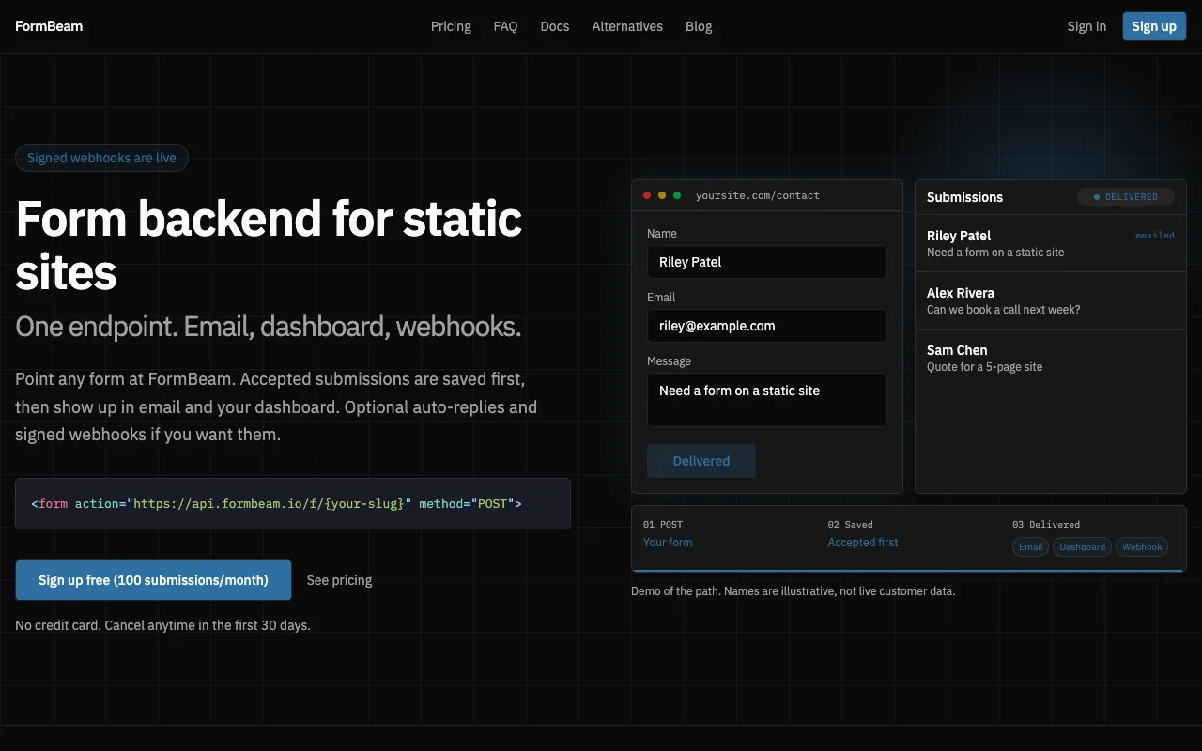Click the red dot in demo window
The width and height of the screenshot is (1202, 751).
click(x=647, y=195)
